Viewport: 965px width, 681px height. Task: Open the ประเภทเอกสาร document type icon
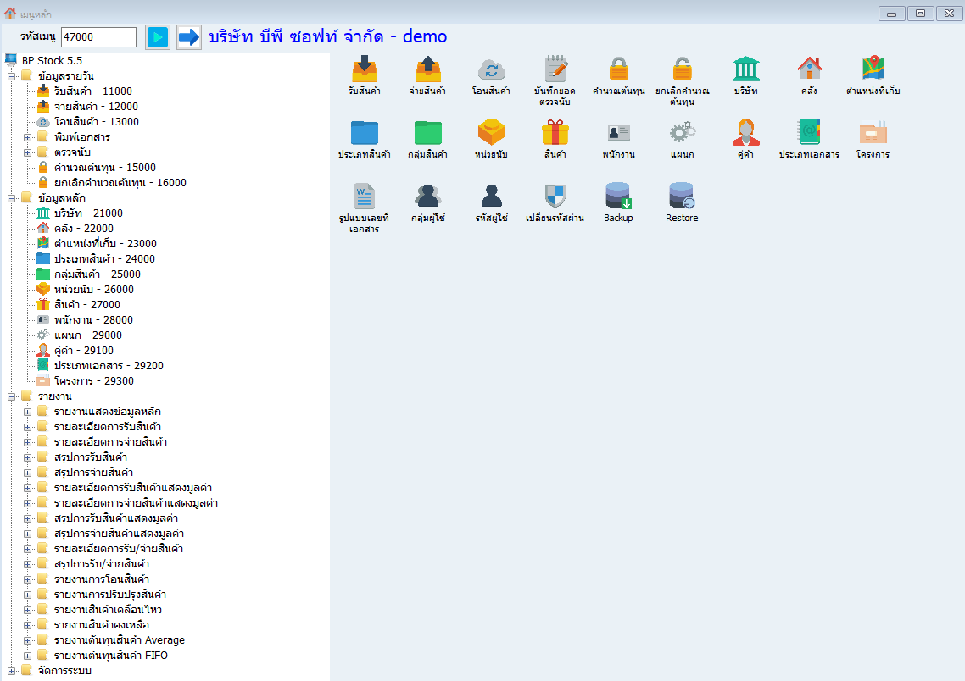pyautogui.click(x=809, y=133)
